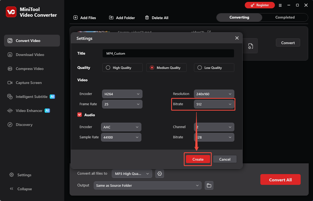Open the video Encoder H264 dropdown

pos(122,94)
